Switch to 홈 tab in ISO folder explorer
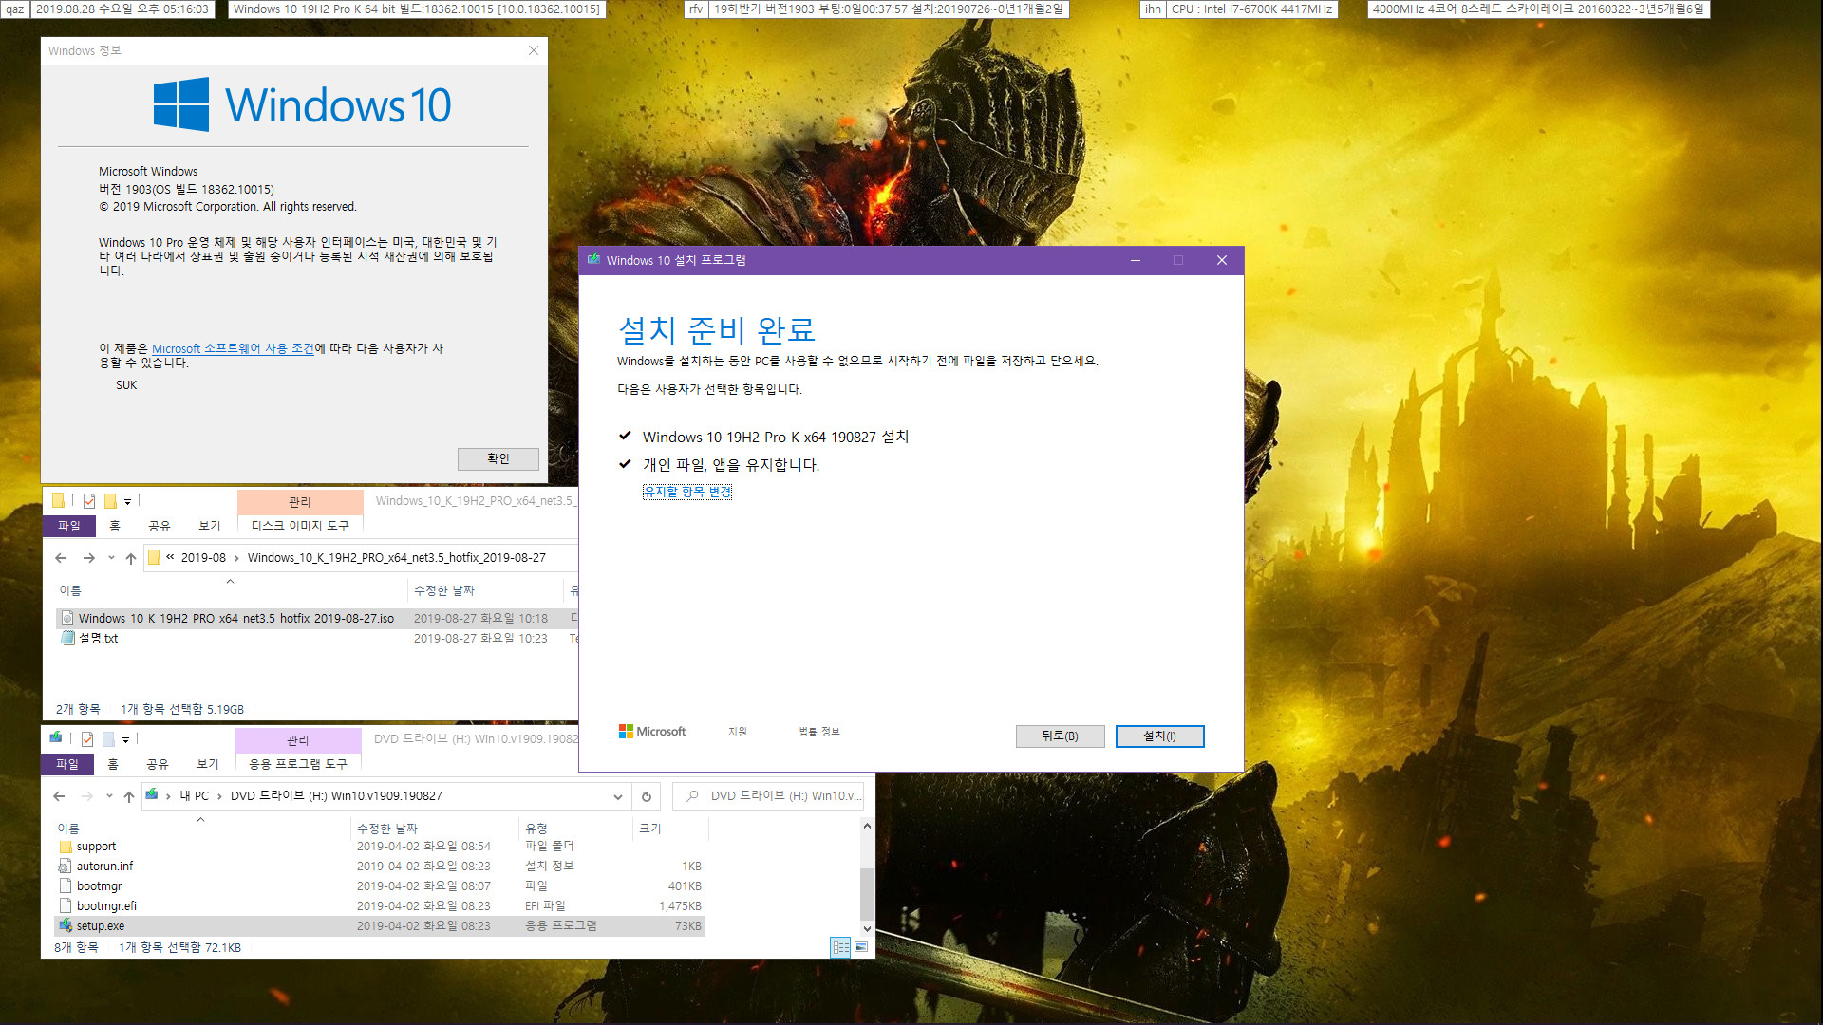Screen dimensions: 1823x1025 (115, 526)
